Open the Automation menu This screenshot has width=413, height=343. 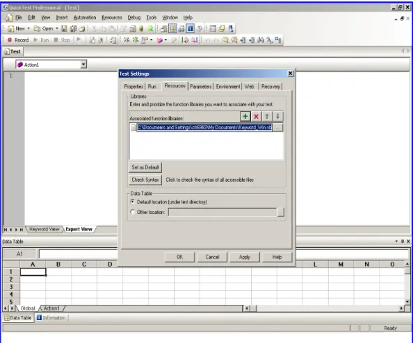85,17
